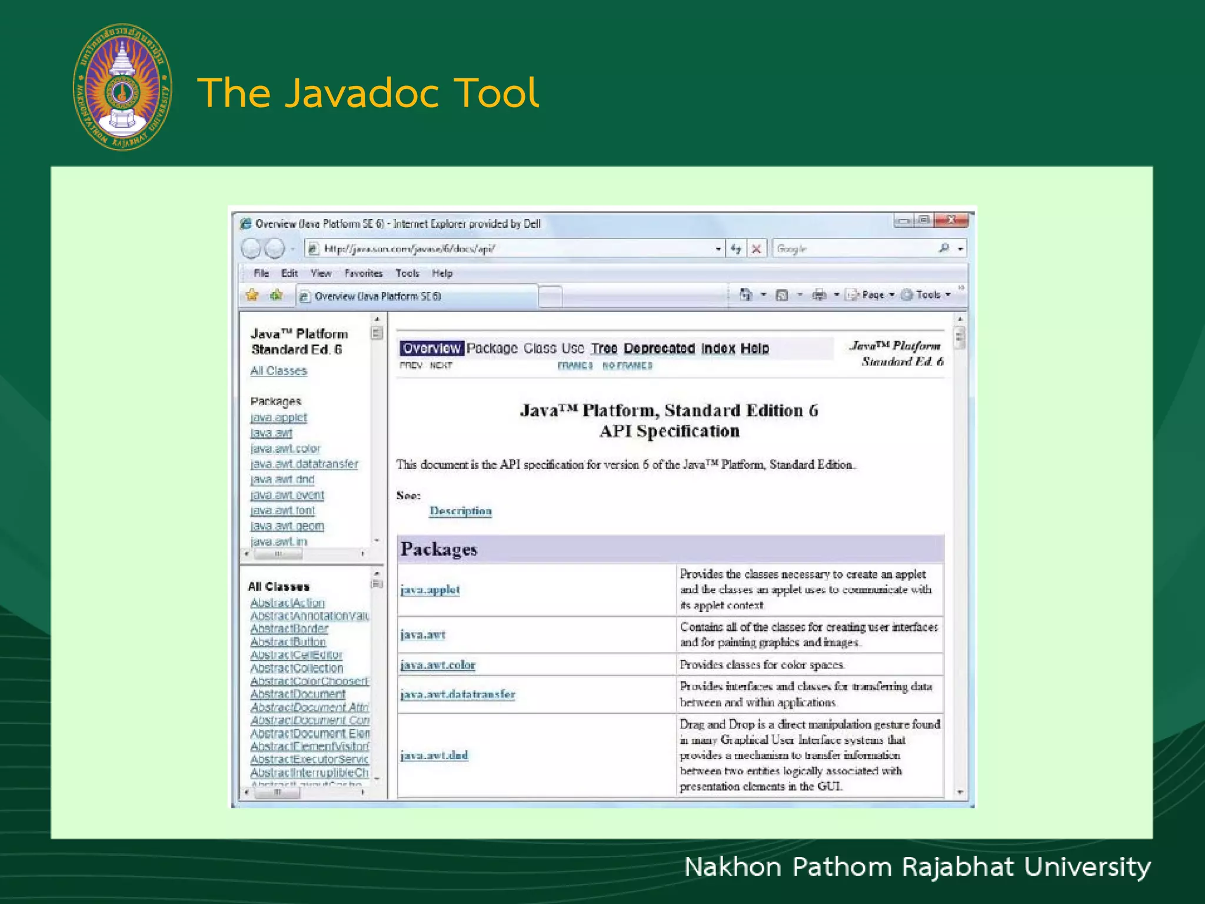The image size is (1205, 904).
Task: Open the View menu
Action: click(x=321, y=273)
